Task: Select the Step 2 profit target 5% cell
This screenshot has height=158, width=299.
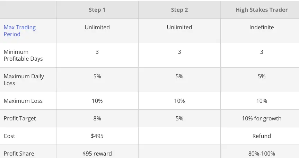Action: [x=179, y=118]
